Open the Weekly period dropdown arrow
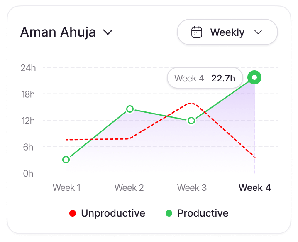The image size is (298, 242). (x=258, y=32)
